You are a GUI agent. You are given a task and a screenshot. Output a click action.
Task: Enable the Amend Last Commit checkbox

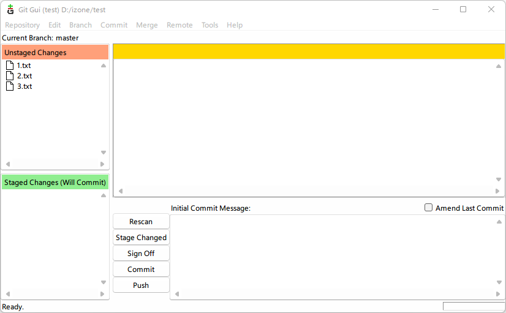[x=429, y=208]
